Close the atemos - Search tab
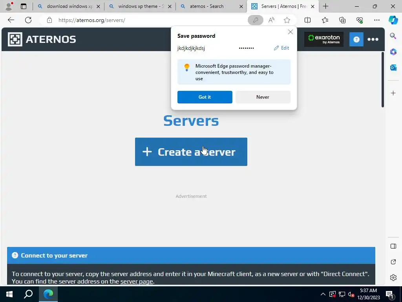Screen dimensions: 402x302 pyautogui.click(x=241, y=6)
